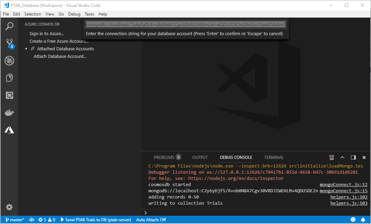Open the Go menu
This screenshot has height=224, width=371.
point(61,14)
